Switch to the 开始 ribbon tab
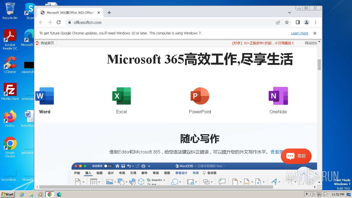 (77, 173)
